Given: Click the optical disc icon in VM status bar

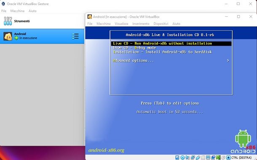Looking at the screenshot, I should 182,157.
